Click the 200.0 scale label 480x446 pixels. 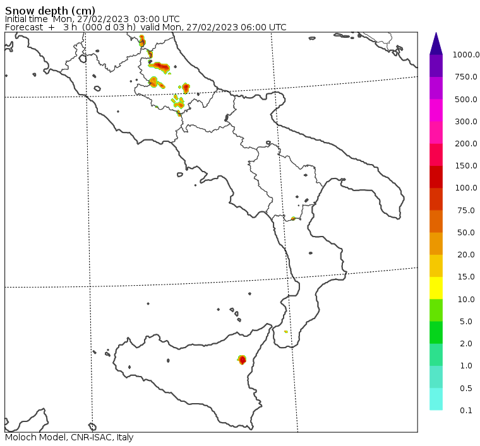[466, 144]
